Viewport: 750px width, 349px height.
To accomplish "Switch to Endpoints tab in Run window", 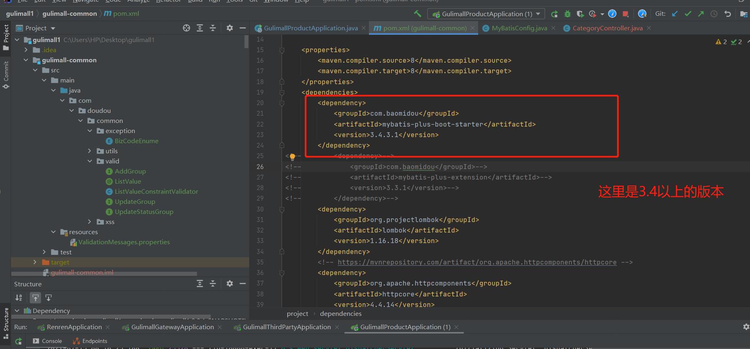I will (x=90, y=341).
